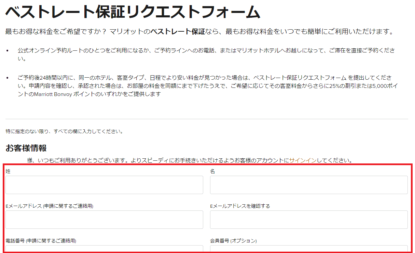Click the Eメールアドレスを確認する label text
The height and width of the screenshot is (253, 415).
(240, 206)
